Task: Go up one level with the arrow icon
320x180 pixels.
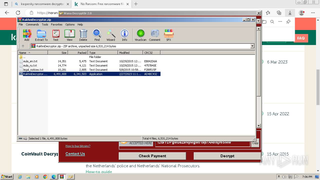Action: (x=23, y=46)
